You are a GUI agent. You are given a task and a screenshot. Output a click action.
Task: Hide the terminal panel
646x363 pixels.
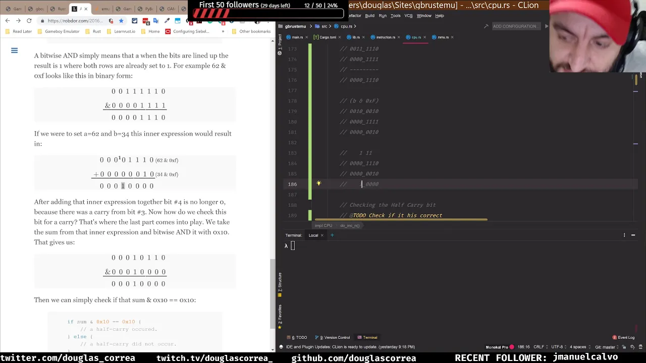633,235
